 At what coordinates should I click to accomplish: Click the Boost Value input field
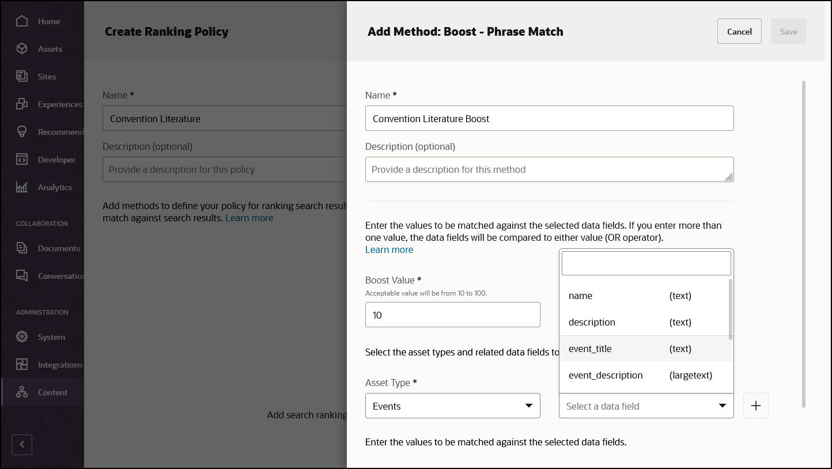point(453,315)
